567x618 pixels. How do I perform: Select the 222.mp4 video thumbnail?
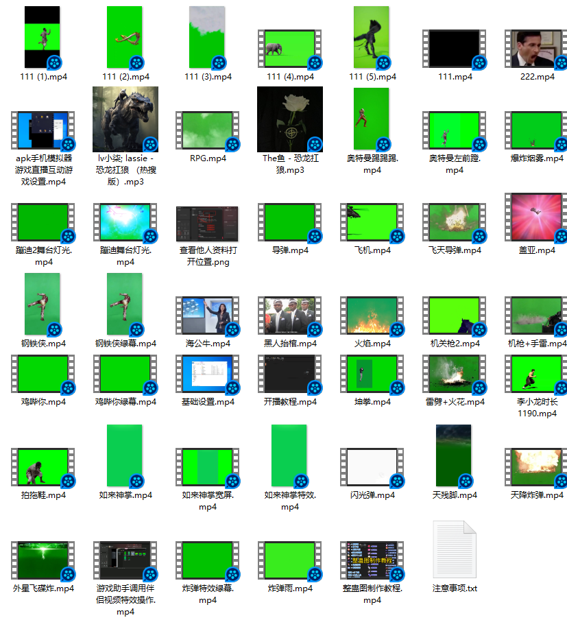pos(536,49)
